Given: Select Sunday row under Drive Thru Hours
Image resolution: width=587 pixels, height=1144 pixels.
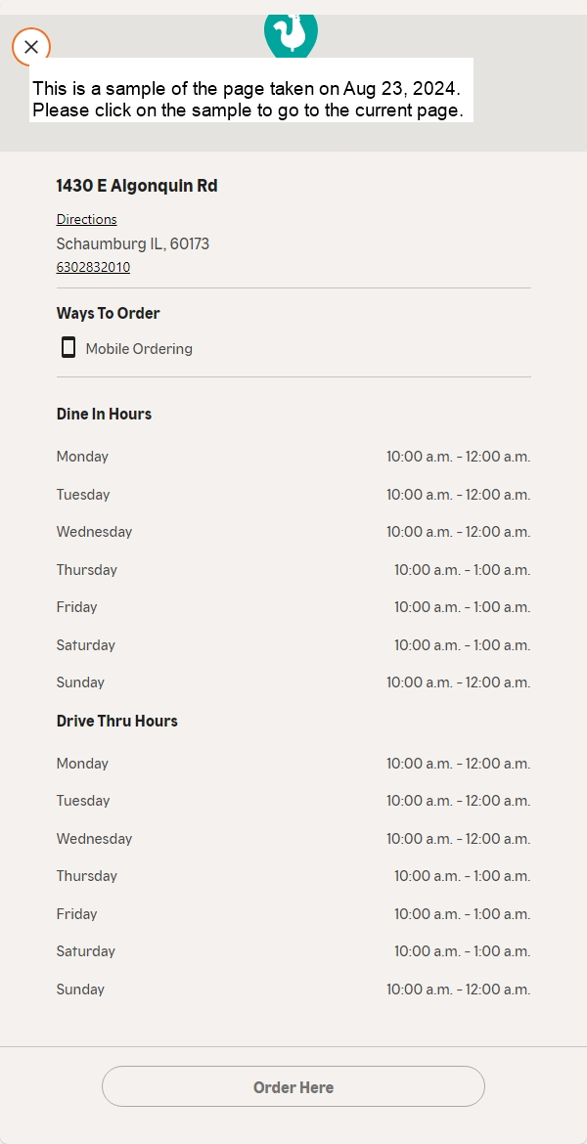Looking at the screenshot, I should (x=293, y=990).
